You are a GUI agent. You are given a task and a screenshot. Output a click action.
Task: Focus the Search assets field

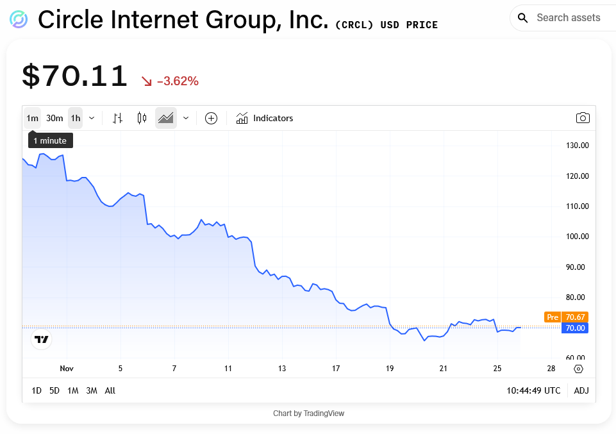[568, 18]
